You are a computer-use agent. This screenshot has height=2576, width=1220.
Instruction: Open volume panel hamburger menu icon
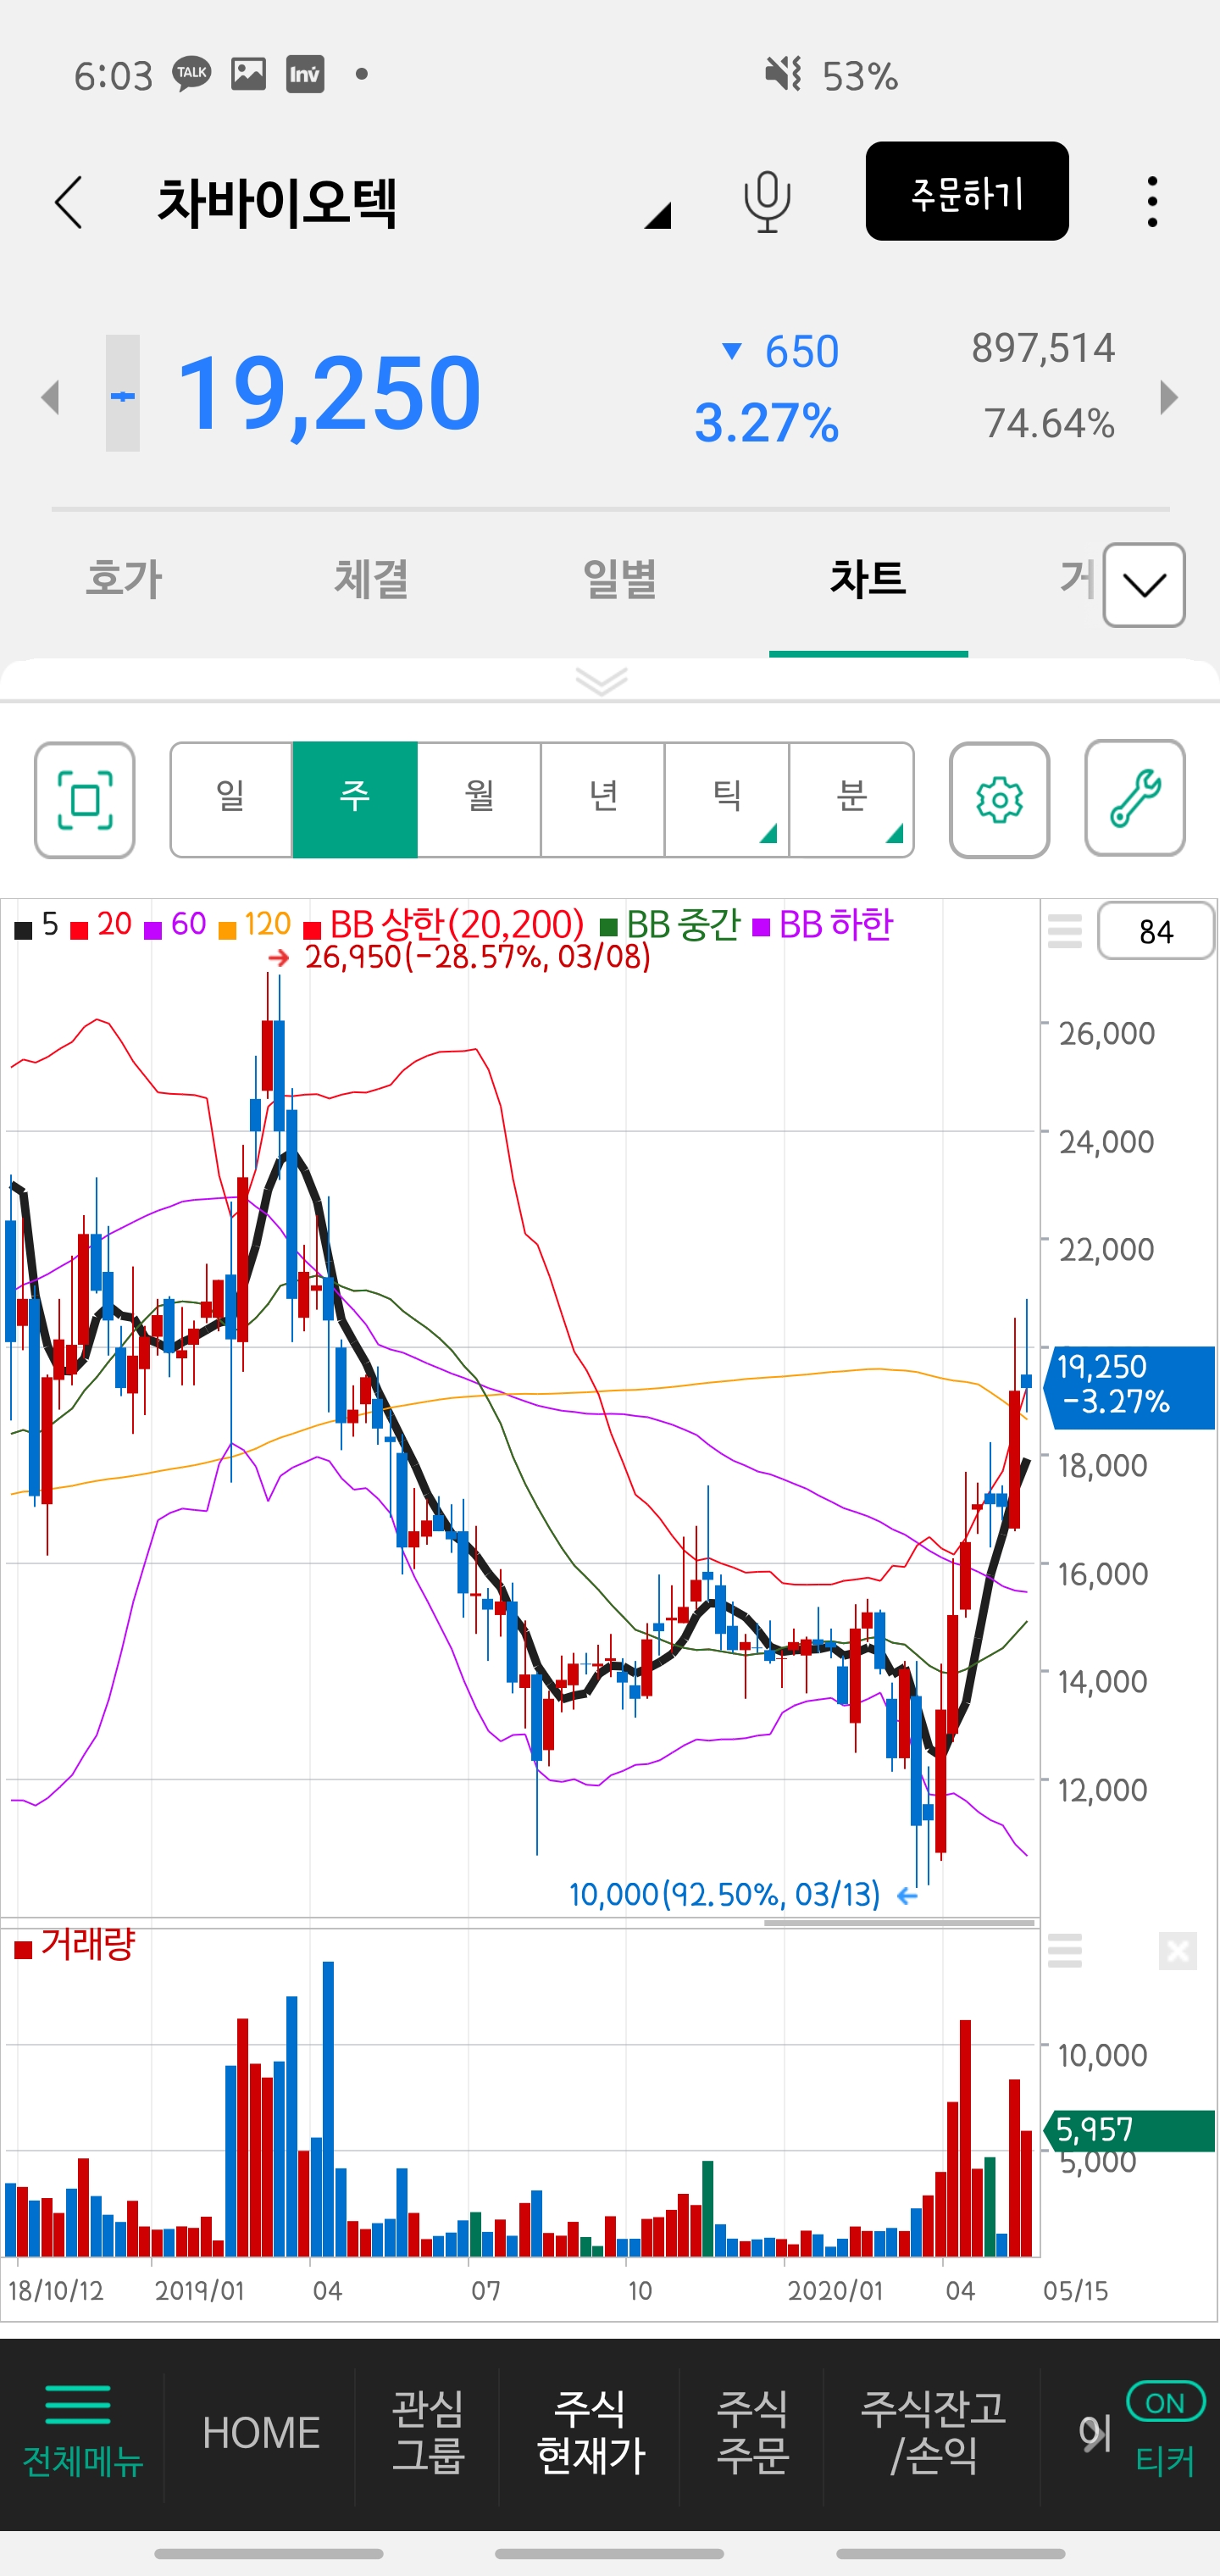click(1065, 1950)
